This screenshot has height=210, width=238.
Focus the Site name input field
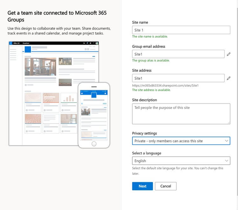point(181,30)
